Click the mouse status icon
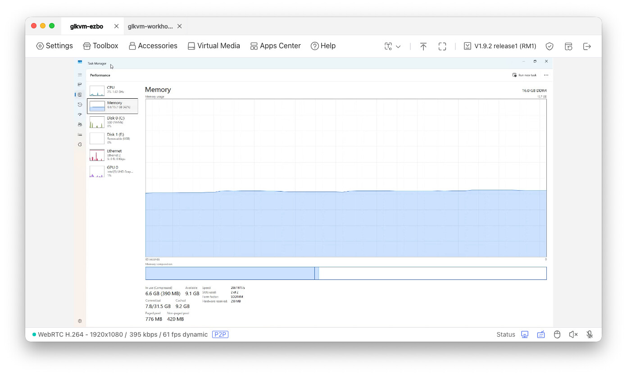Image resolution: width=627 pixels, height=375 pixels. (557, 334)
